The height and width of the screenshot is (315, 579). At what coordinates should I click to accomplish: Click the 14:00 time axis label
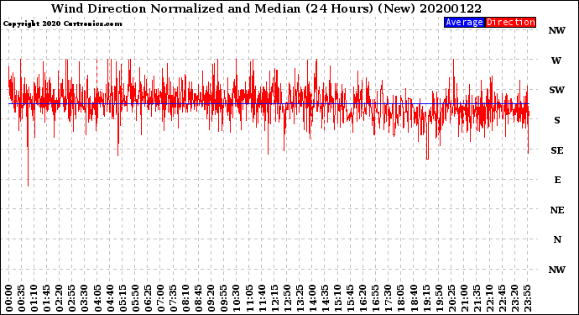312,298
